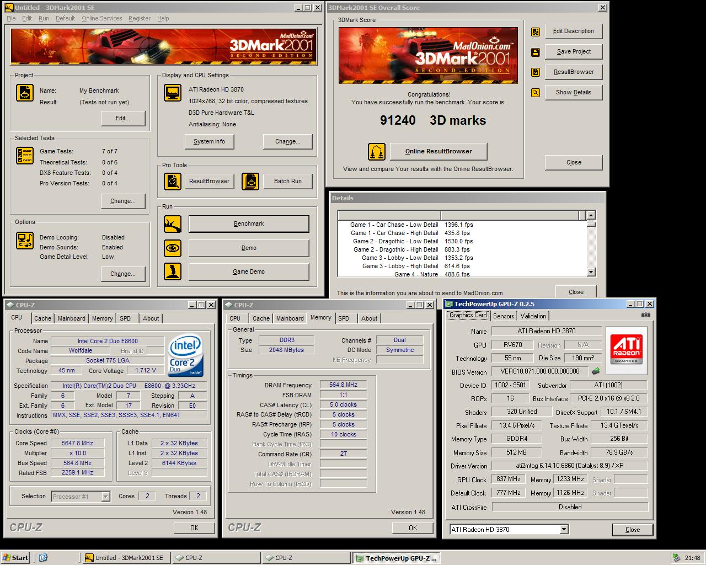Click the Save Project floppy icon

[535, 52]
